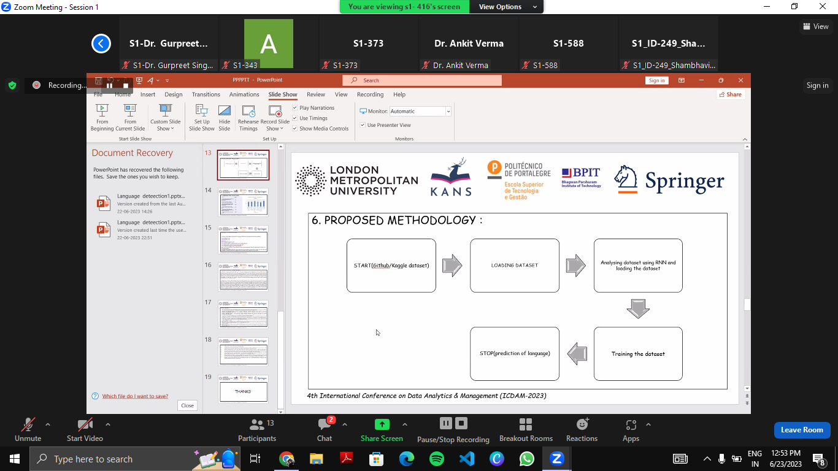Switch to the Transitions tab
The width and height of the screenshot is (838, 471).
(x=206, y=94)
